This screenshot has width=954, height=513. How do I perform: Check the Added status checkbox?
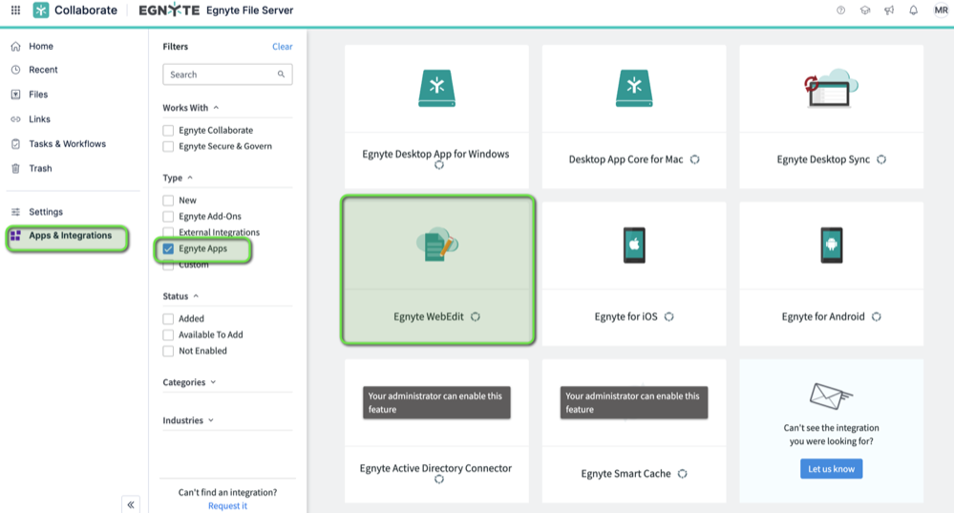coord(168,318)
